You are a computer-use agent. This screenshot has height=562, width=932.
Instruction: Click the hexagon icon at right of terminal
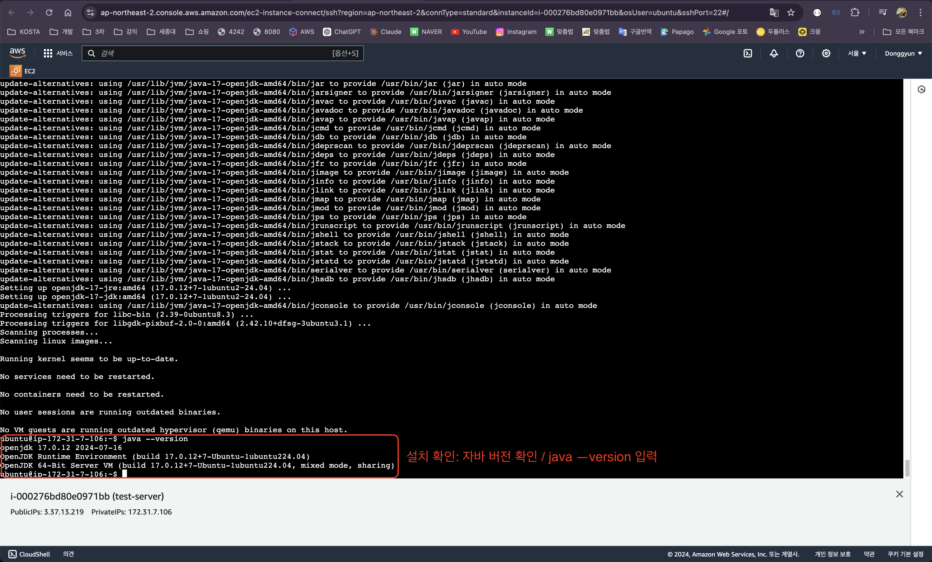[x=921, y=89]
